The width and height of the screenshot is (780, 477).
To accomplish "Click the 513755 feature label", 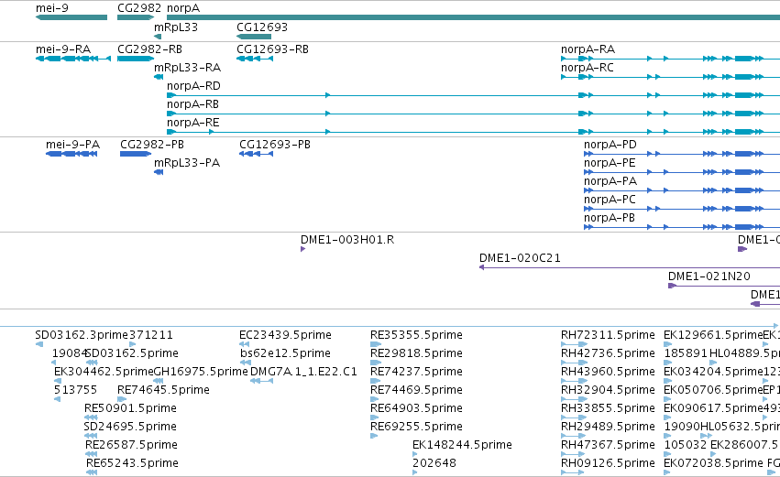I will [75, 391].
